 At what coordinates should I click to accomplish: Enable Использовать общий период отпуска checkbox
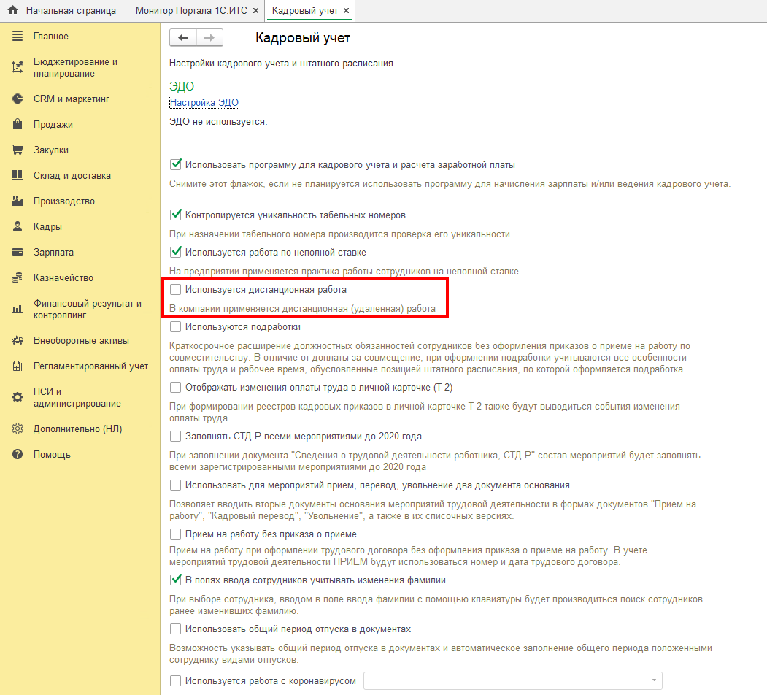176,629
